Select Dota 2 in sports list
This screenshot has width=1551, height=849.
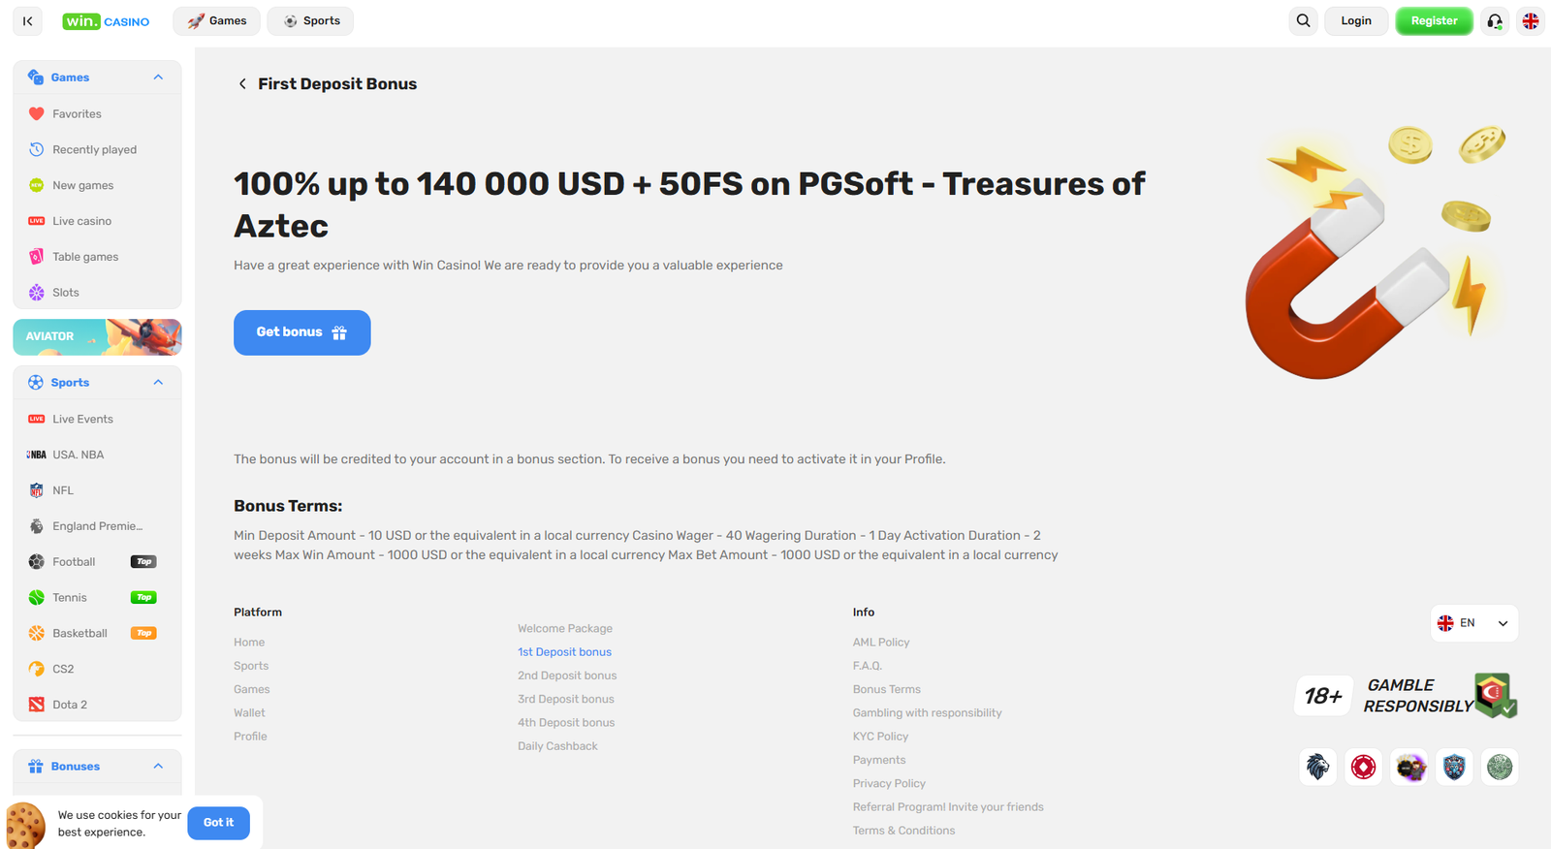click(69, 705)
